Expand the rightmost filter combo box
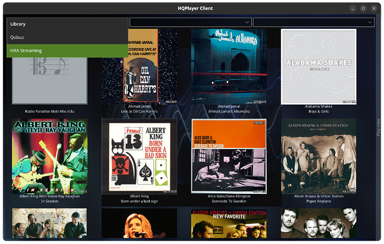 (314, 22)
